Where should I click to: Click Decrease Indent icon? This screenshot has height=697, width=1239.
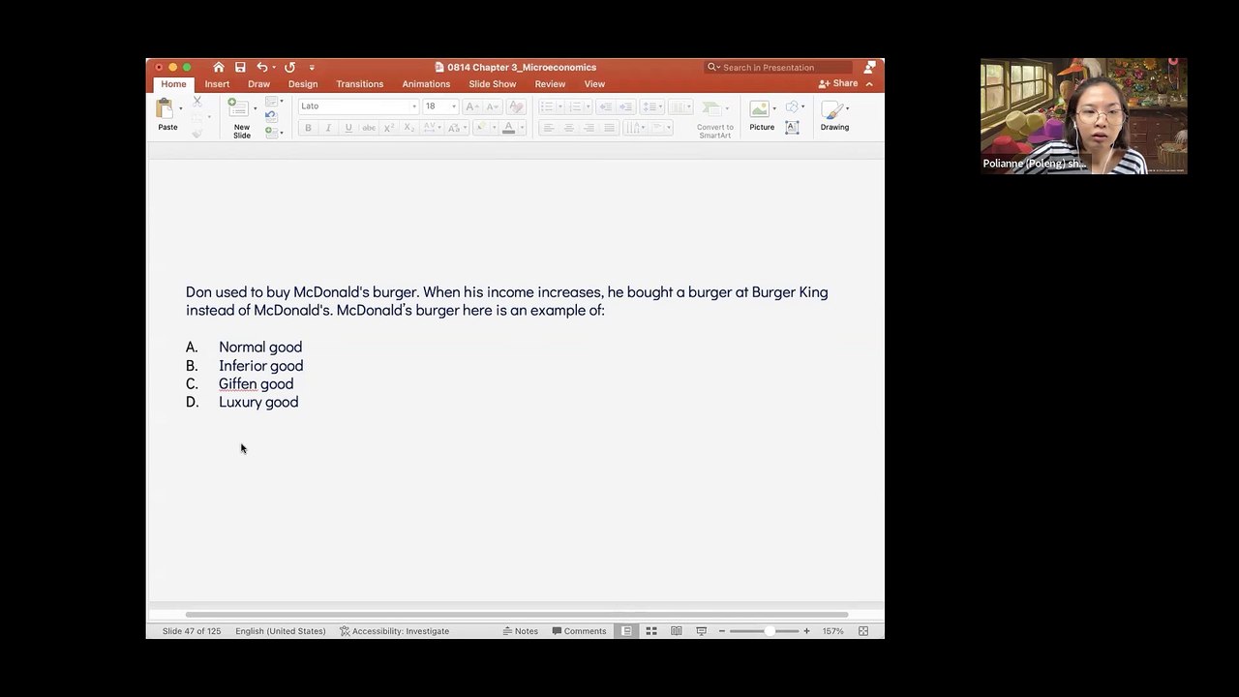point(605,106)
